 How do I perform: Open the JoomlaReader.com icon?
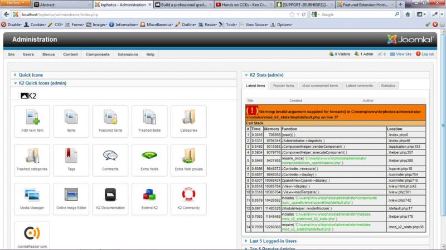click(x=32, y=236)
